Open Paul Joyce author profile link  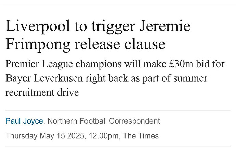pyautogui.click(x=24, y=121)
